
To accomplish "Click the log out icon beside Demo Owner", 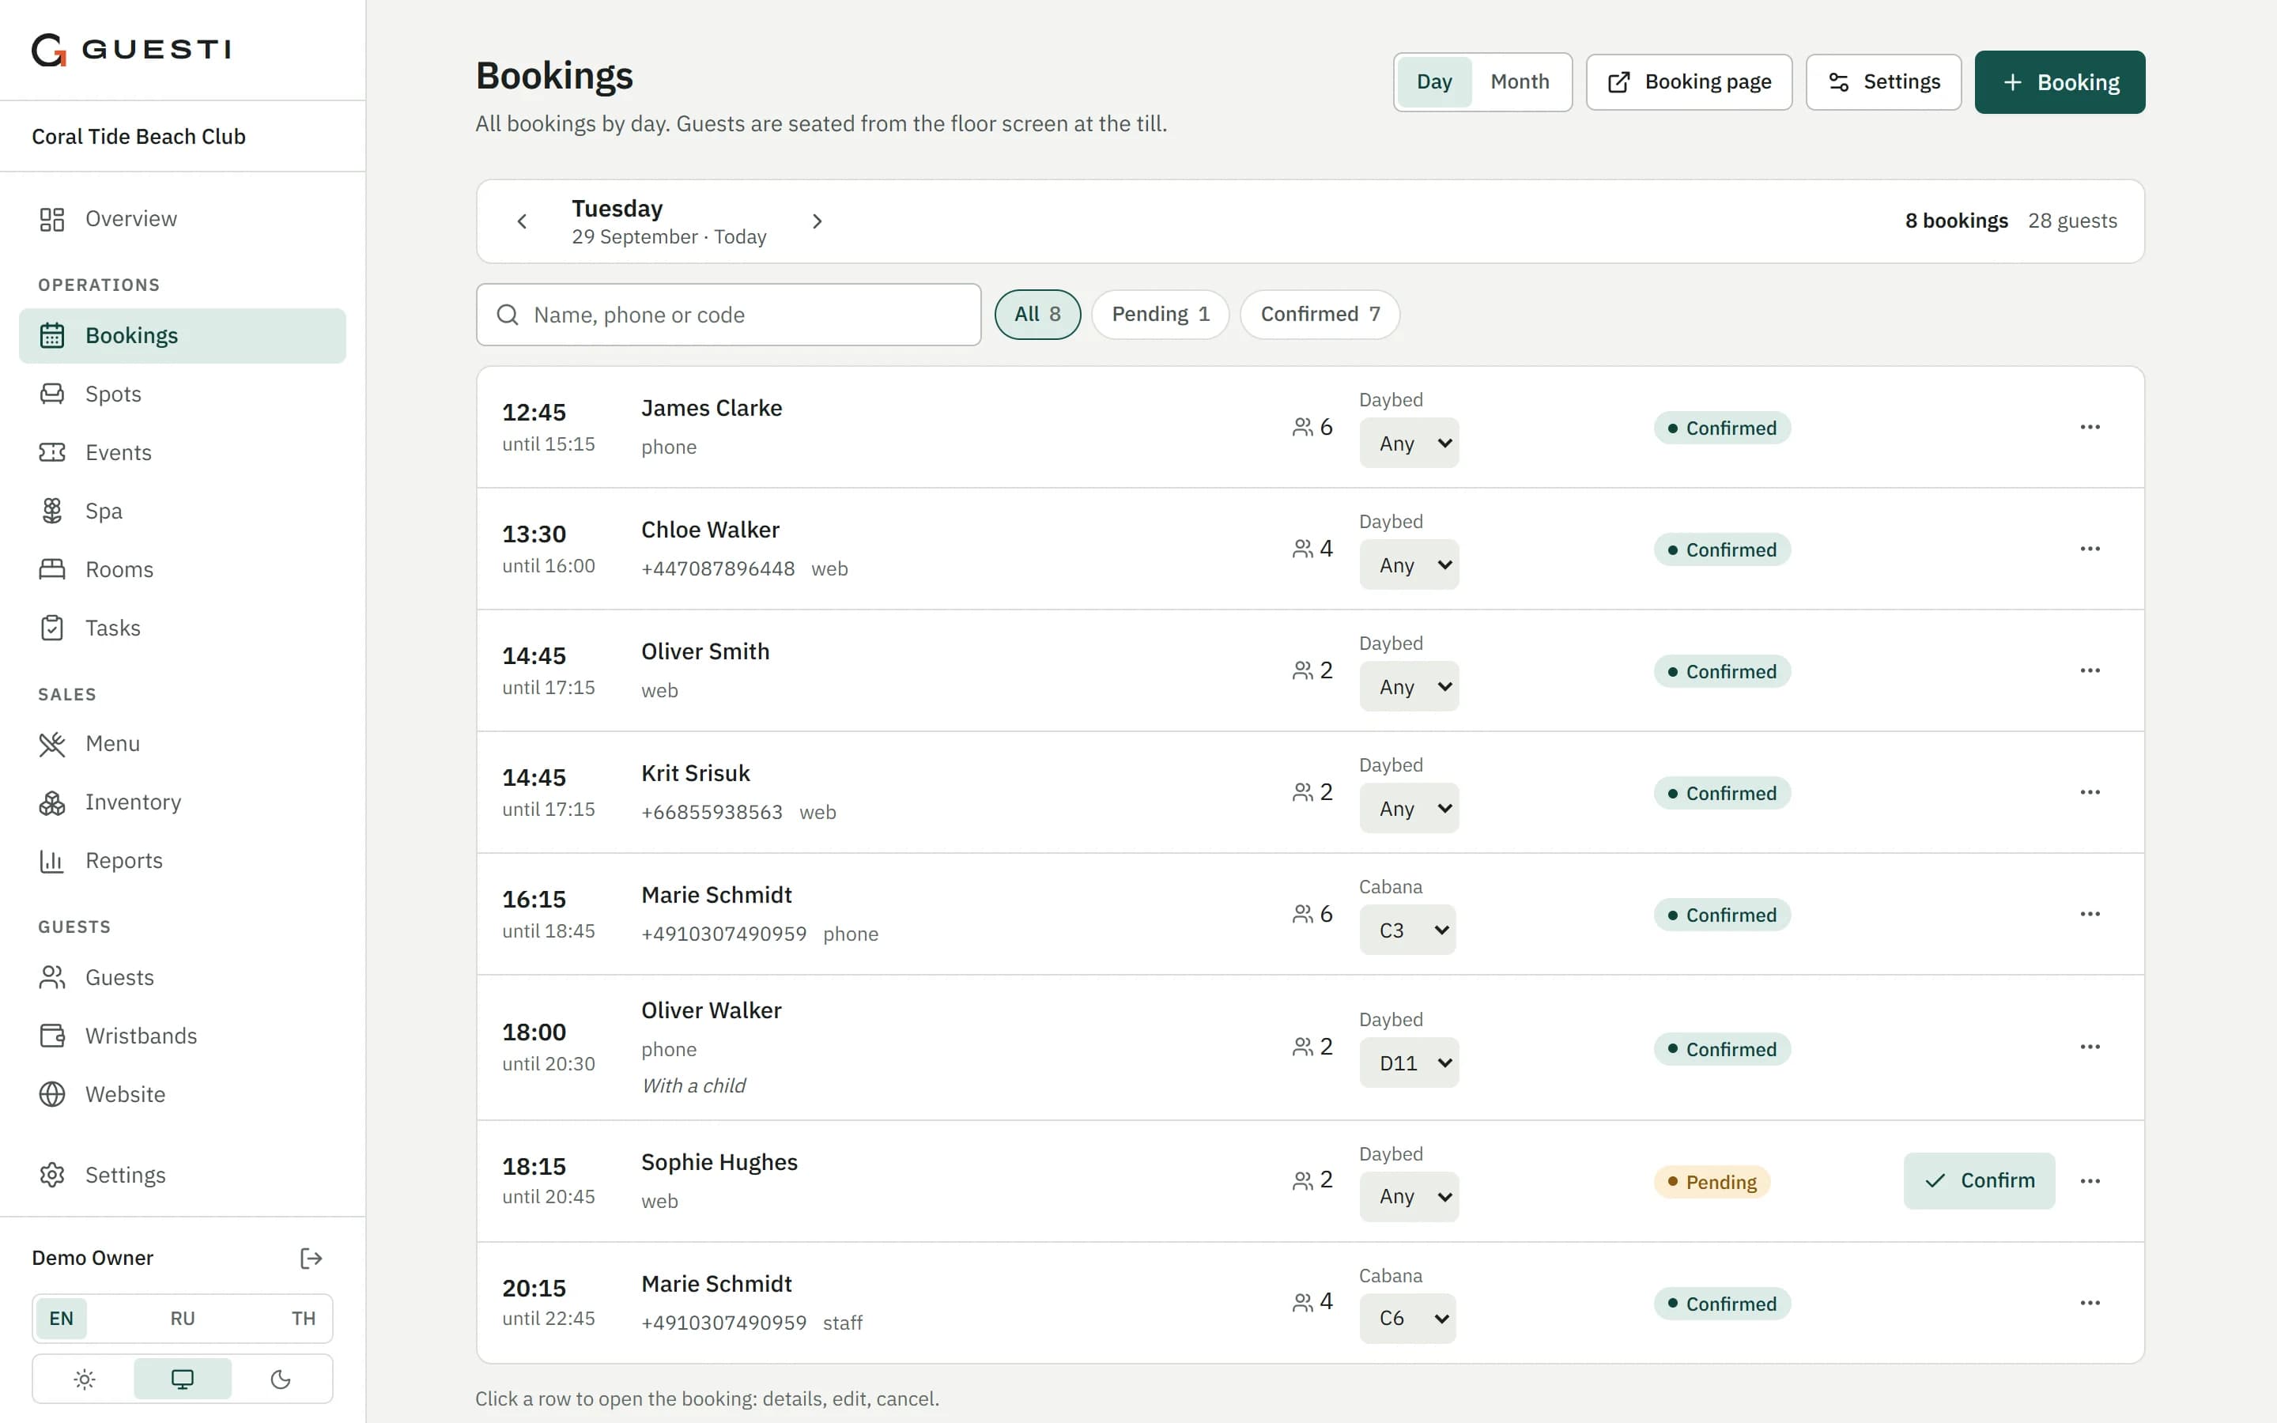I will [311, 1259].
